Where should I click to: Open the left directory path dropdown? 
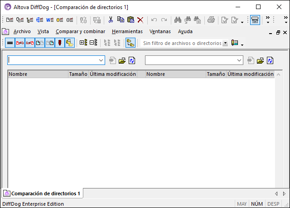(x=101, y=60)
